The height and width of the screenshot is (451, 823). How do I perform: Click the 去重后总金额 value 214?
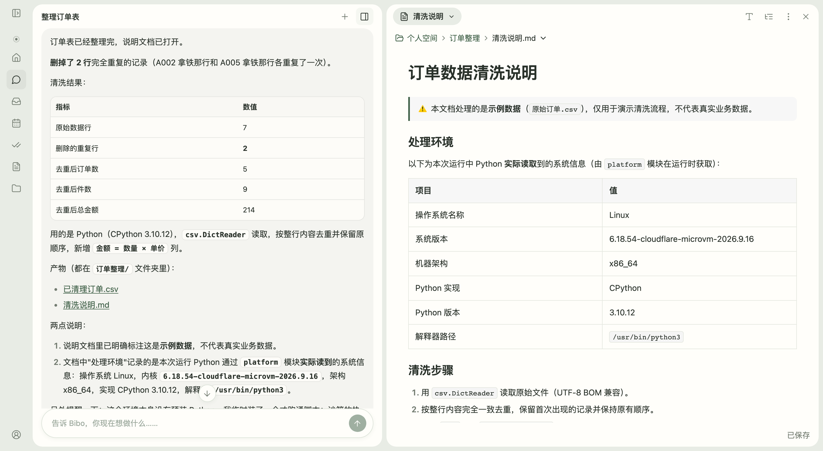tap(248, 210)
